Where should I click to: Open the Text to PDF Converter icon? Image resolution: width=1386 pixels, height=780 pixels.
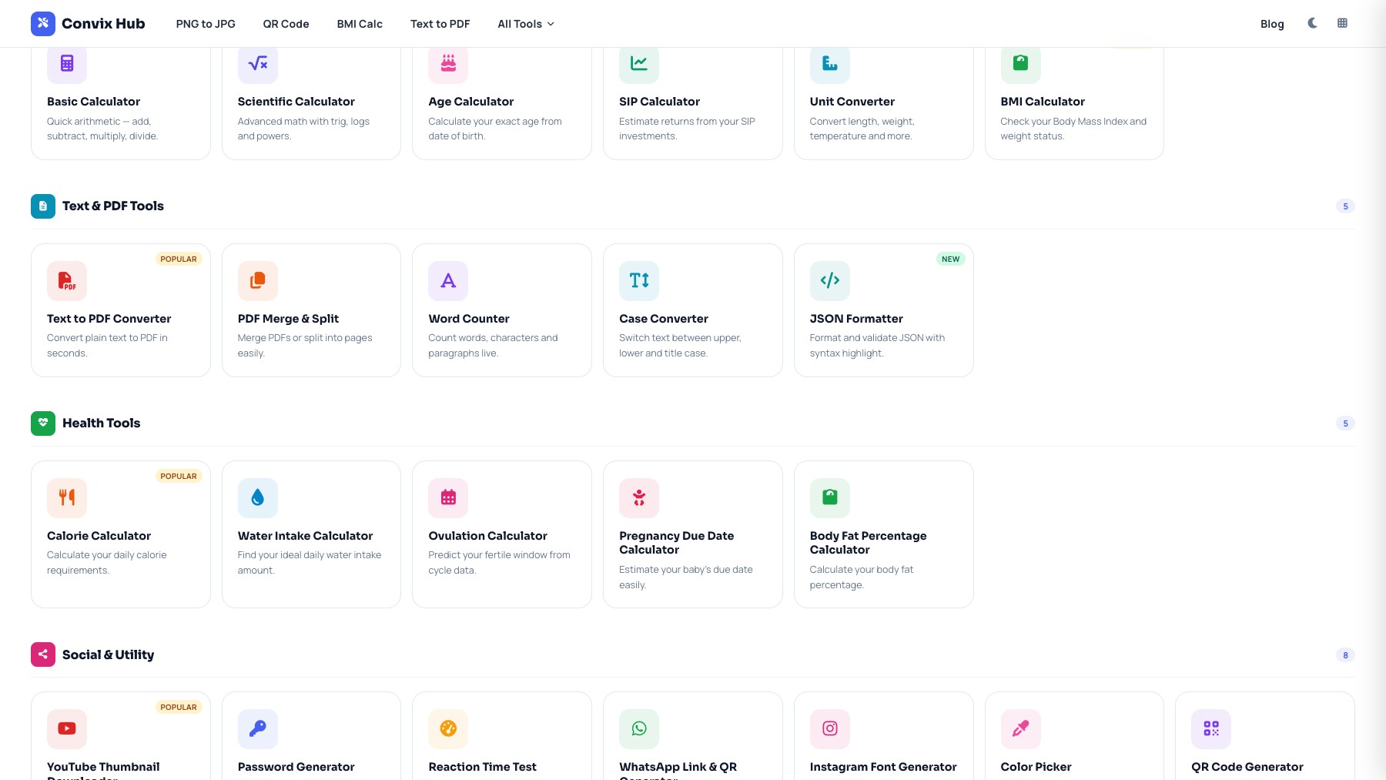tap(67, 281)
